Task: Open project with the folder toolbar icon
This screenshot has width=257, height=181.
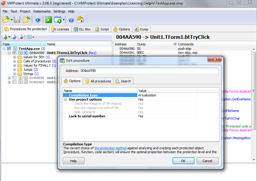Action: coord(6,20)
